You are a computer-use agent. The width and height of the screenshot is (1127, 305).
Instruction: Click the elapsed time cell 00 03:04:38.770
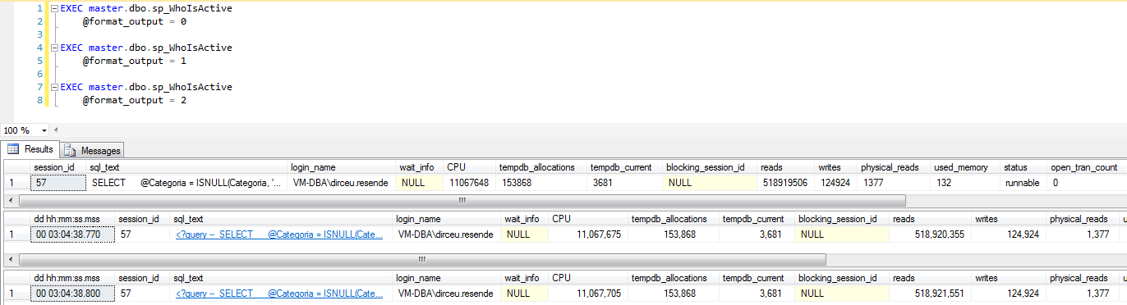[x=72, y=234]
